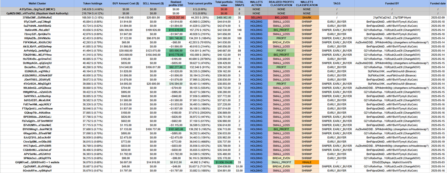Select the red "$488.982,00" portfolio value cell

(223, 17)
